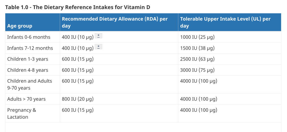Click the Children and Adults 9-70 years label
This screenshot has height=132, width=287.
[x=29, y=84]
